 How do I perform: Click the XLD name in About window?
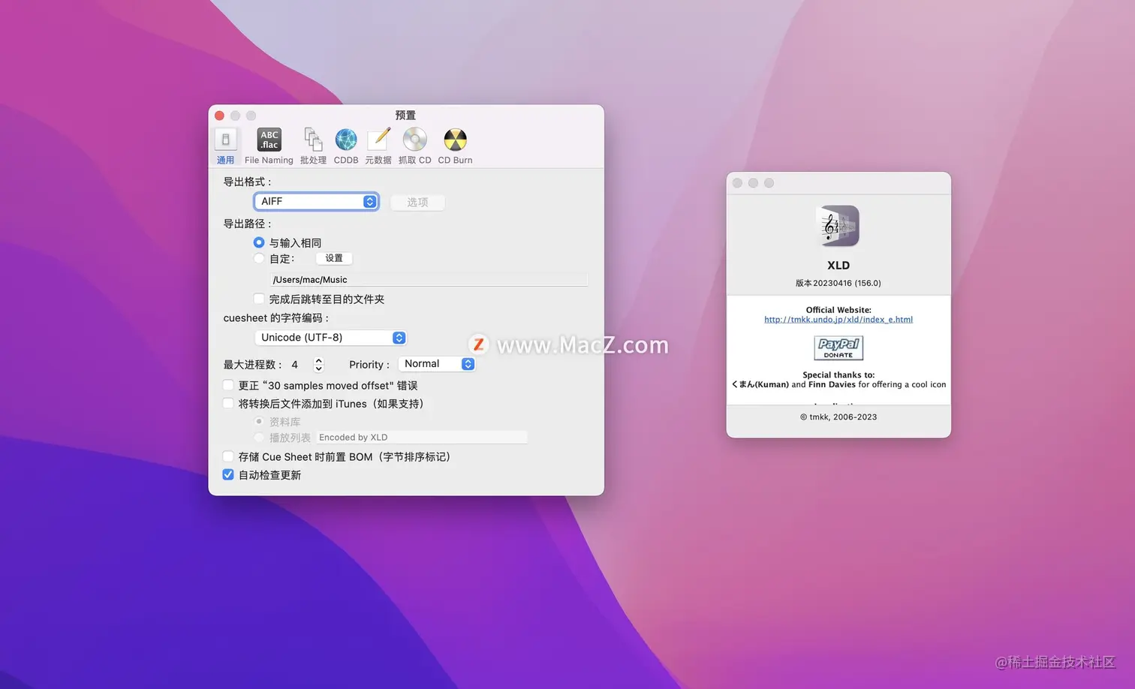click(x=838, y=265)
